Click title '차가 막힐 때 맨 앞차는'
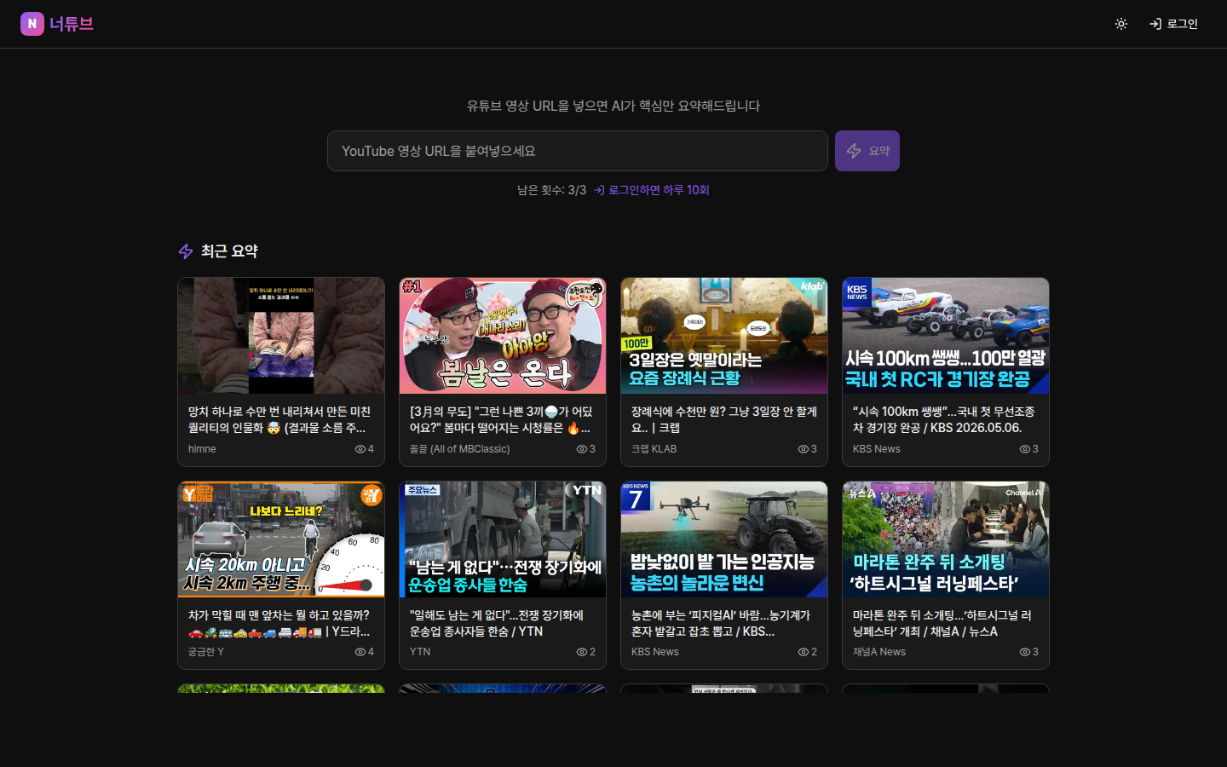 point(279,623)
